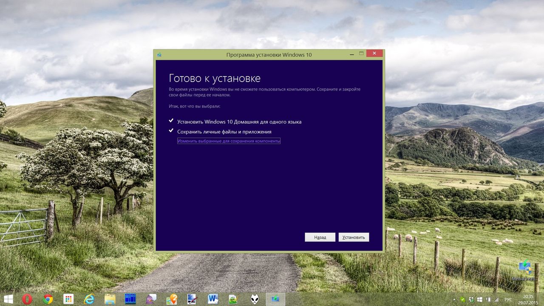The height and width of the screenshot is (306, 544).
Task: Open the purple bird chat app icon
Action: 151,299
